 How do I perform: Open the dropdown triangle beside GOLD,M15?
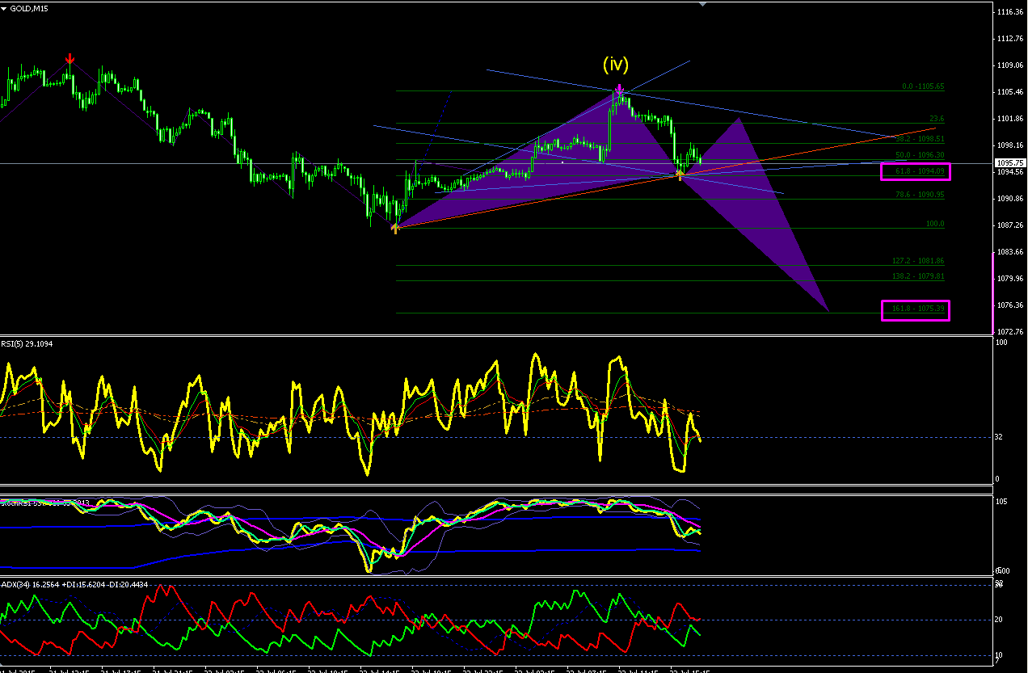point(5,8)
